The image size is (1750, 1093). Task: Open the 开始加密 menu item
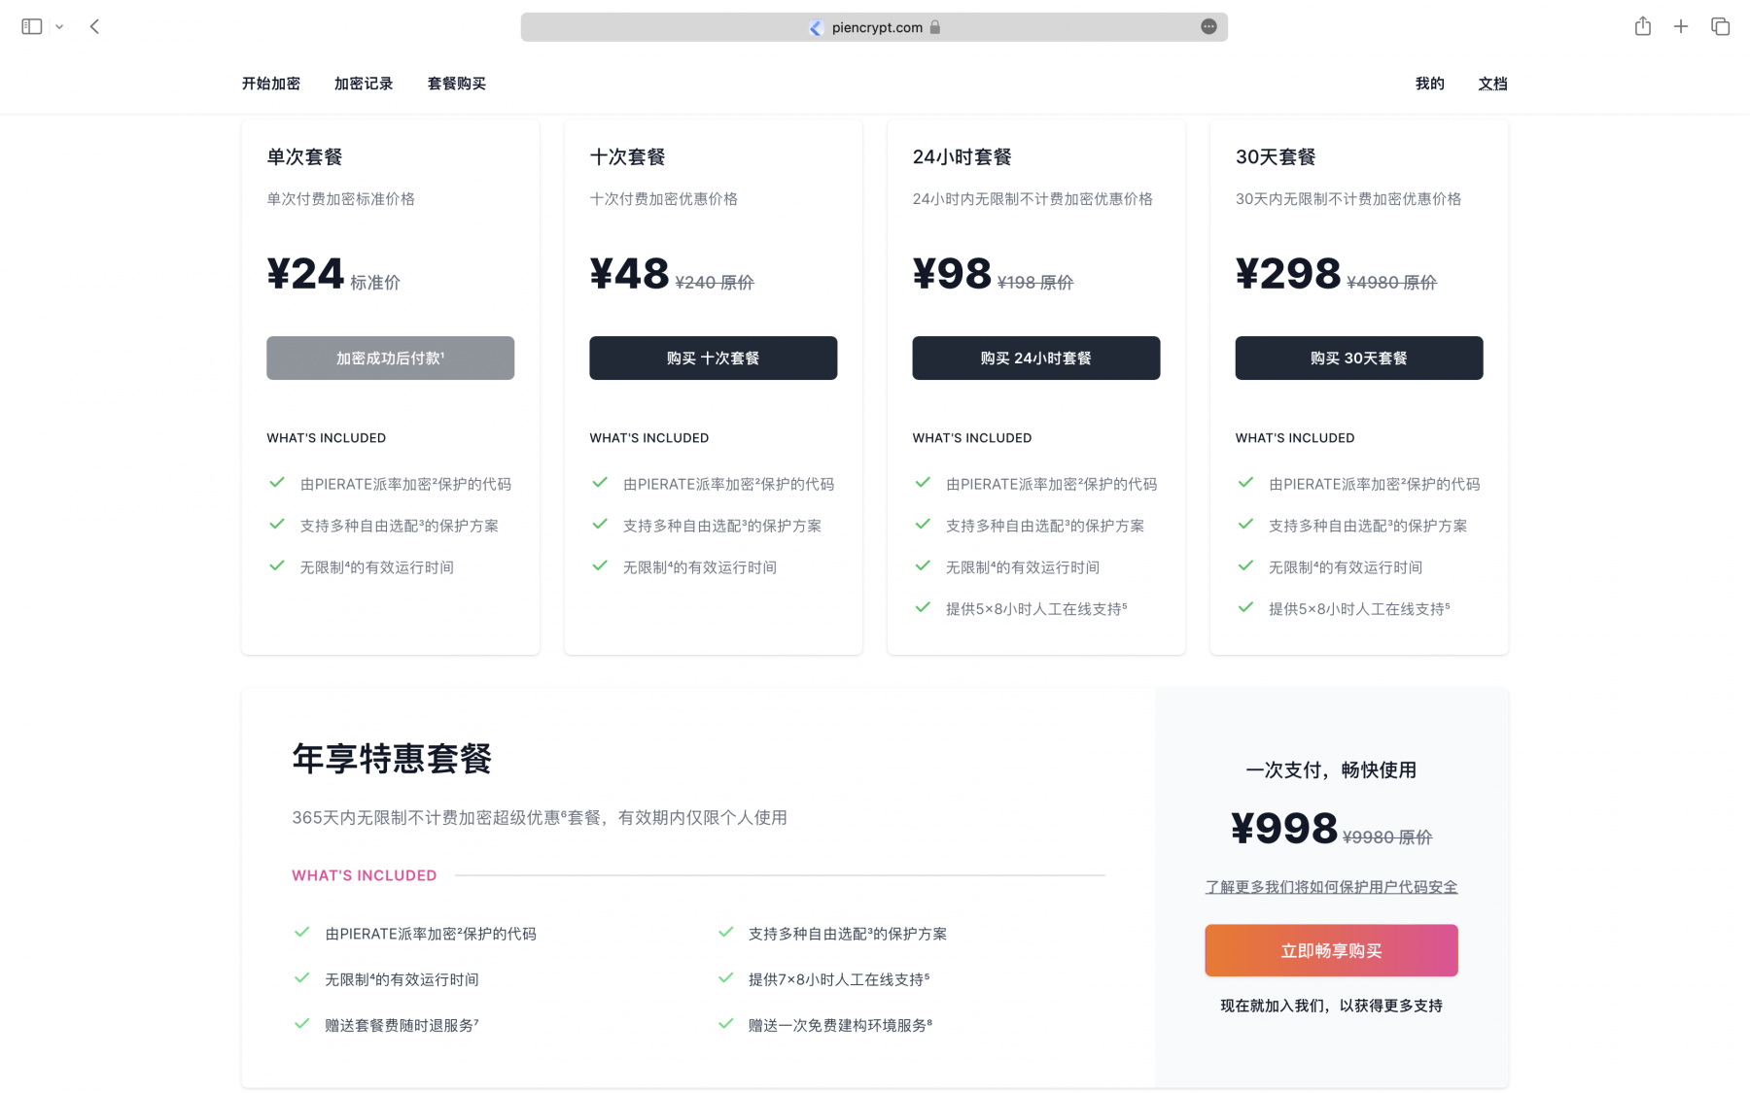point(271,84)
